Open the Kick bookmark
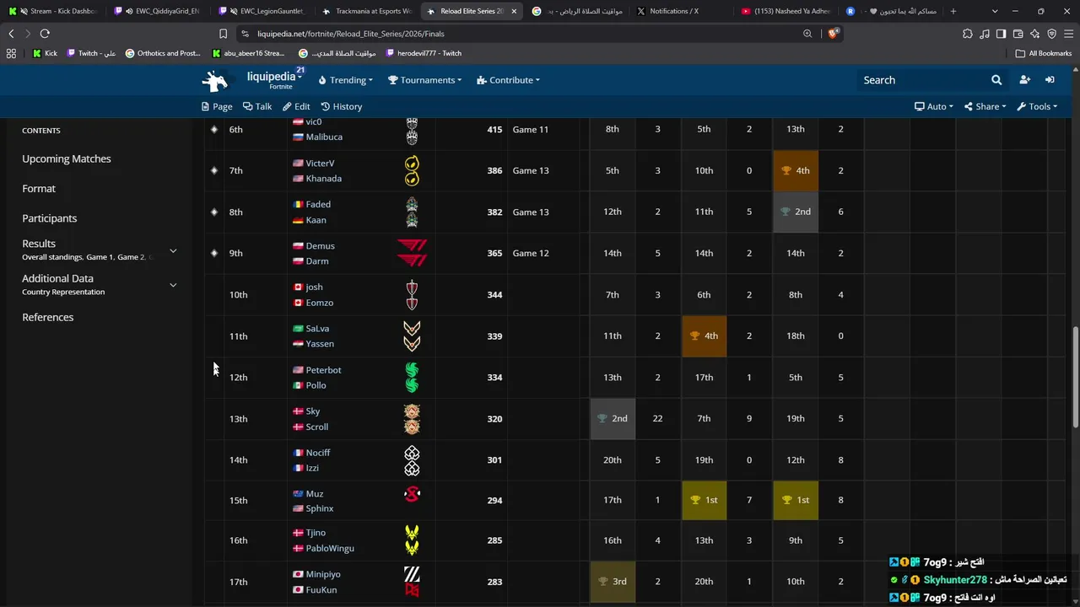 point(45,53)
